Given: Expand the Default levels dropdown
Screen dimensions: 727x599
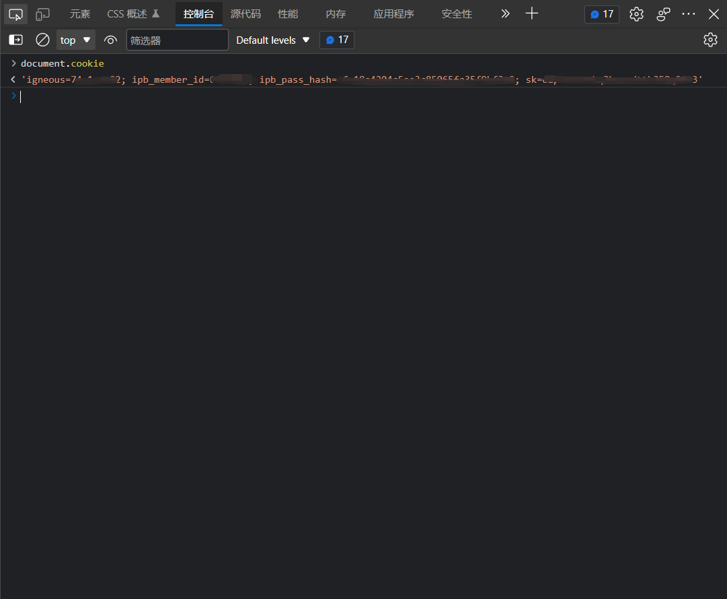Looking at the screenshot, I should pos(273,40).
